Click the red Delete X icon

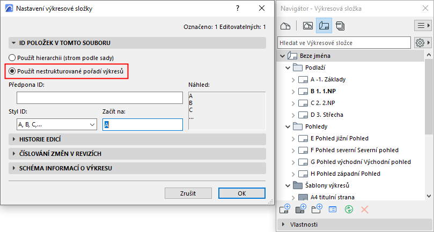[365, 208]
